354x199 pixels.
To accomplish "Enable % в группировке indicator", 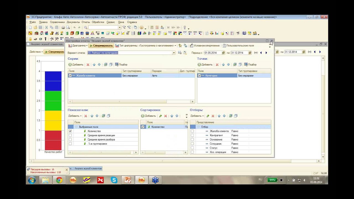I will coord(70,143).
